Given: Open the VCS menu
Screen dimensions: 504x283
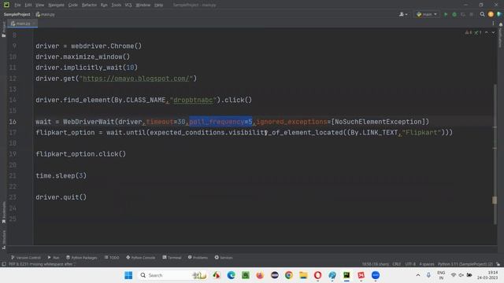Looking at the screenshot, I should [128, 5].
